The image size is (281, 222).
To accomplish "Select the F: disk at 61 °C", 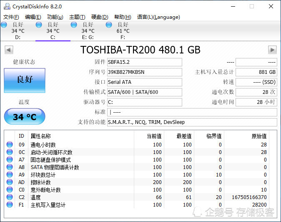I will click(123, 31).
